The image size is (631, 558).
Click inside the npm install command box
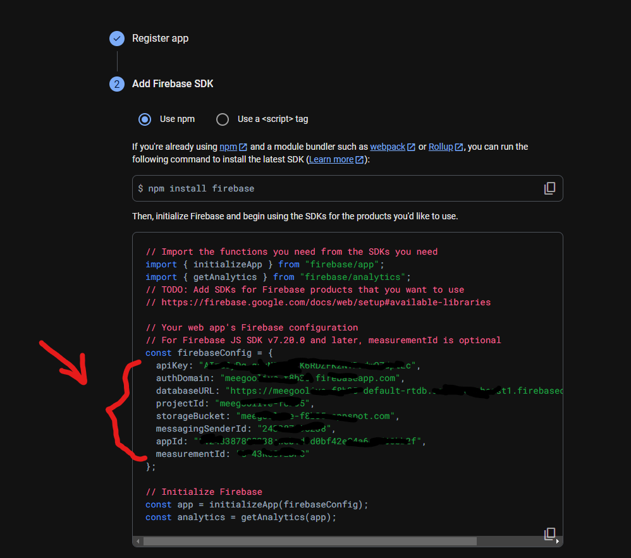point(253,188)
